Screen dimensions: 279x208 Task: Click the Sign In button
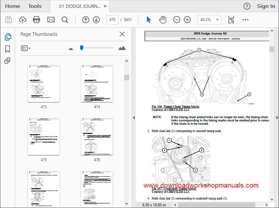pyautogui.click(x=266, y=6)
